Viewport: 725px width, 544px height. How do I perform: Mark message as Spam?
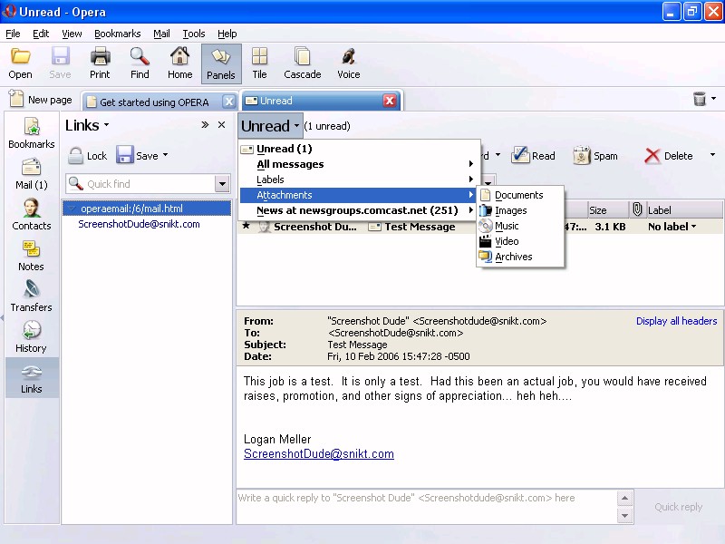pyautogui.click(x=594, y=156)
